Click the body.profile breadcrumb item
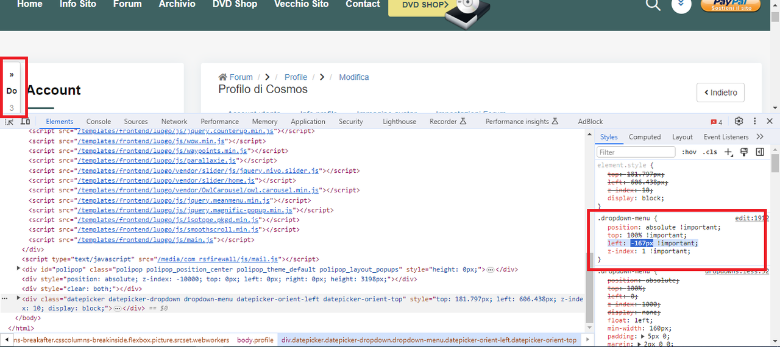Screen dimensions: 780x347 click(255, 340)
